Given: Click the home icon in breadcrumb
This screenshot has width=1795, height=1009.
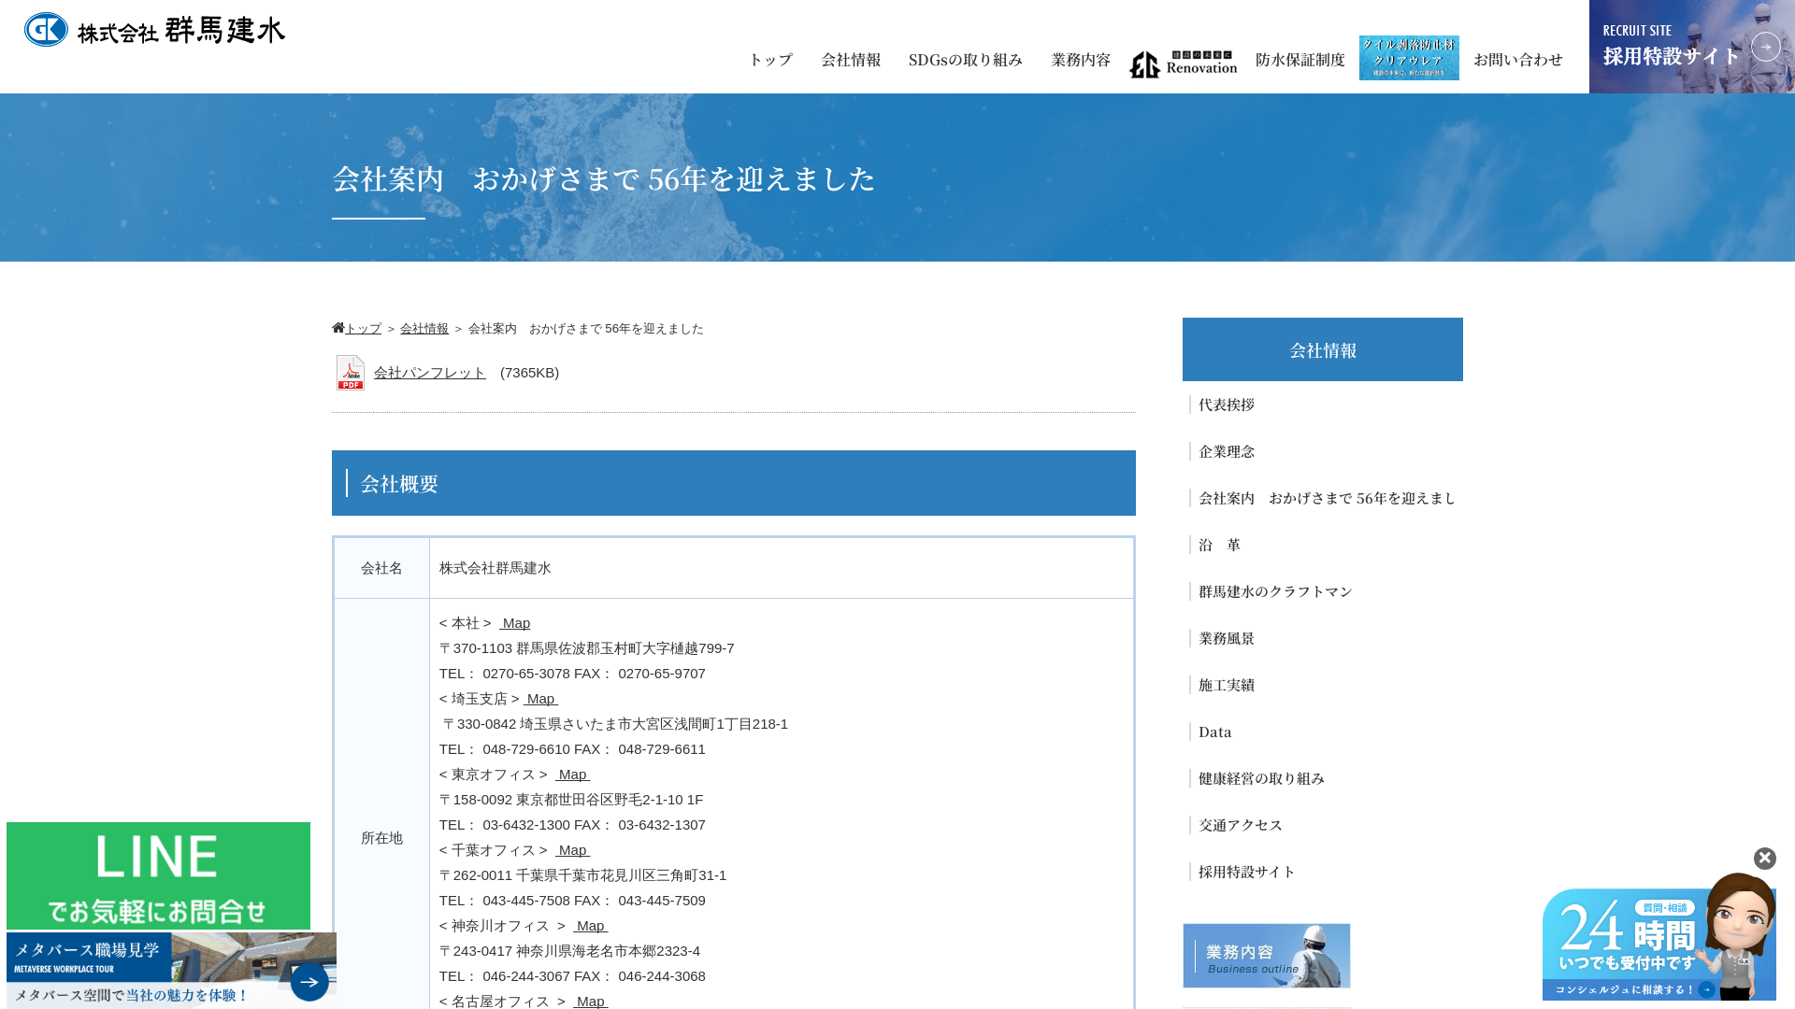Looking at the screenshot, I should pyautogui.click(x=338, y=328).
